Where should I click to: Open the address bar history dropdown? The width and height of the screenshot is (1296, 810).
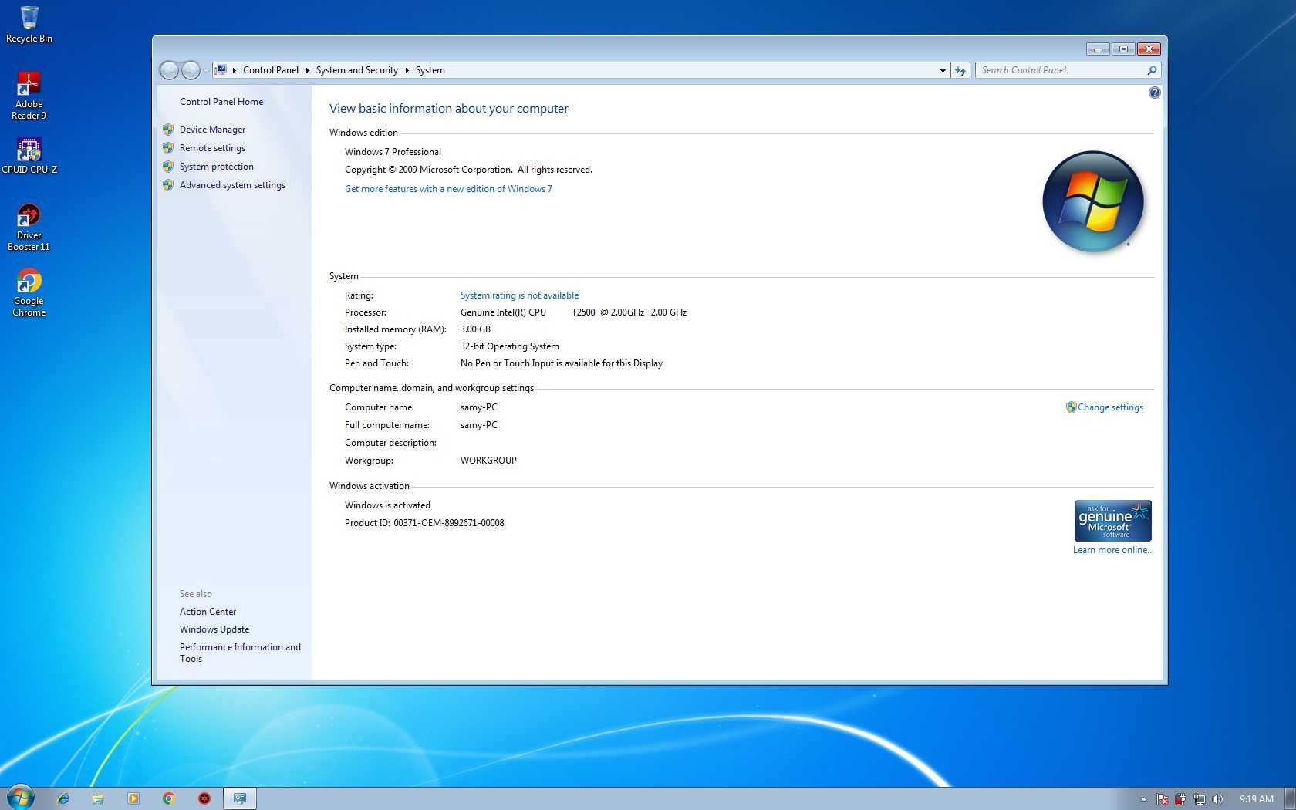click(943, 70)
